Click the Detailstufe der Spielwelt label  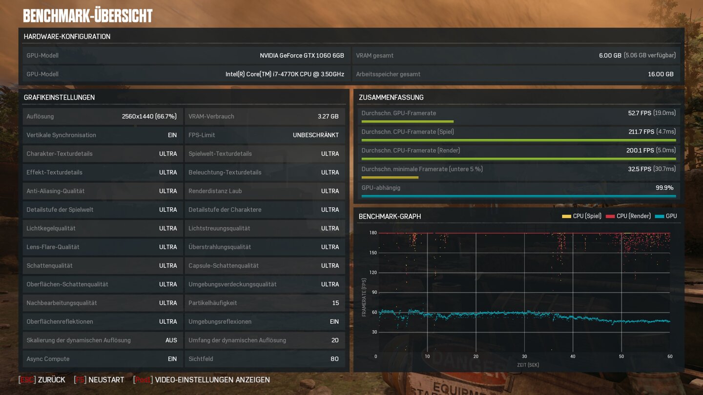click(60, 210)
